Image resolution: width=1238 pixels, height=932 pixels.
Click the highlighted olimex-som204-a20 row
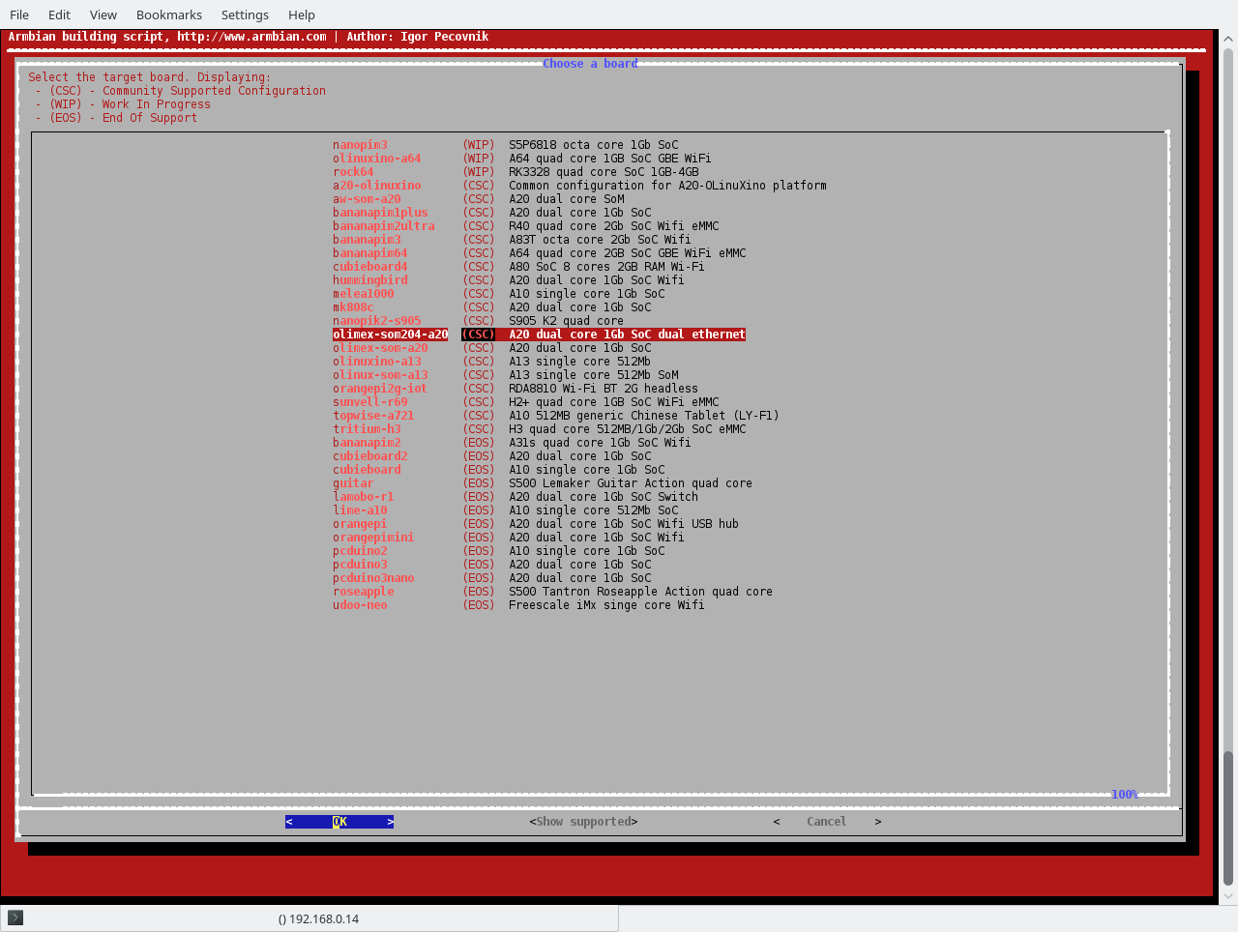[x=539, y=335]
